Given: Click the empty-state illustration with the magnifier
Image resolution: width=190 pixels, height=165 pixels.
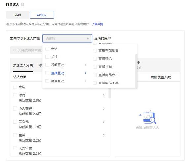Looking at the screenshot, I should coord(147,117).
